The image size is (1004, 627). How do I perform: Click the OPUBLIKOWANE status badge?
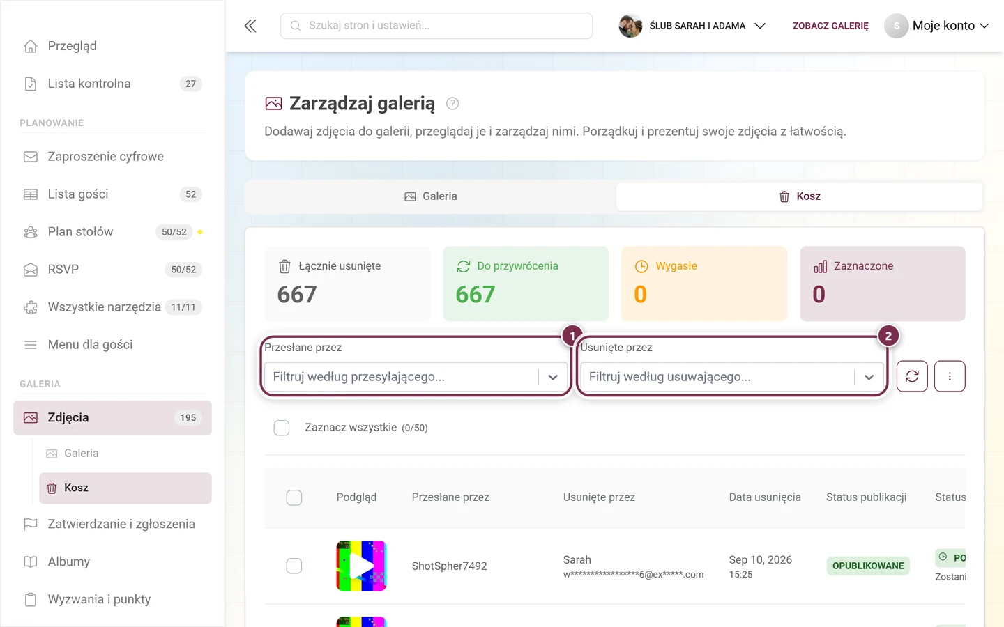tap(868, 566)
